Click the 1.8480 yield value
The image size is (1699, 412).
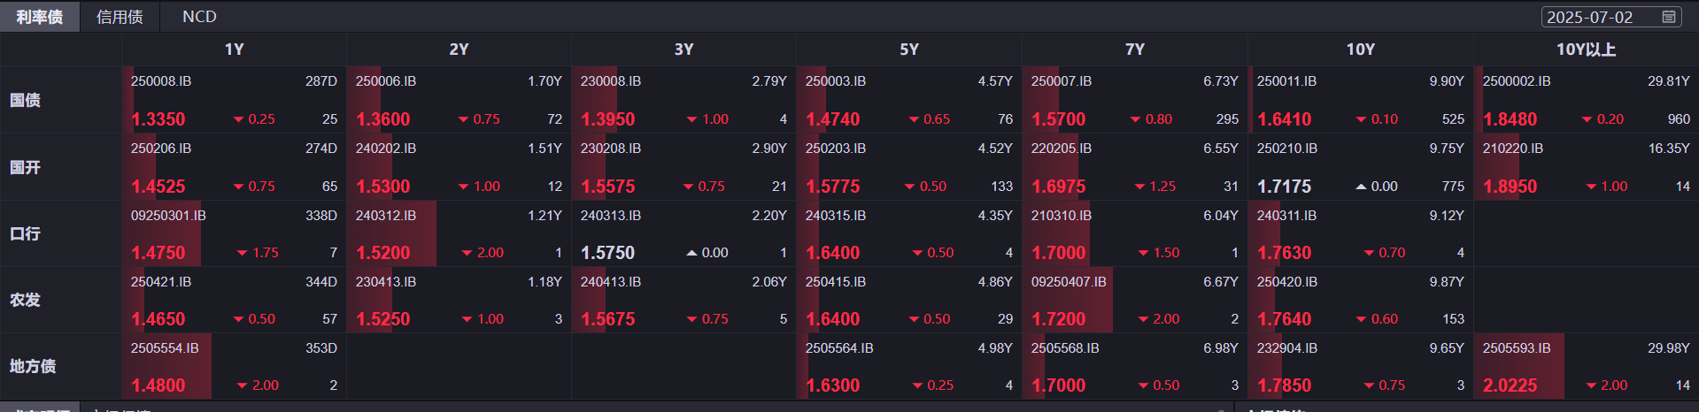coord(1510,119)
